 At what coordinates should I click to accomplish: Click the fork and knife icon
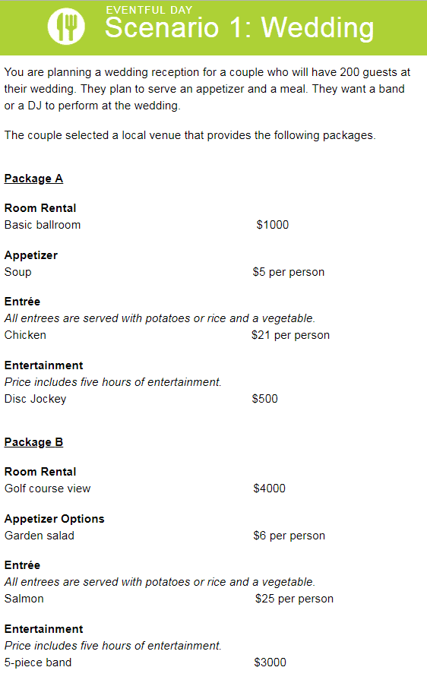coord(66,27)
